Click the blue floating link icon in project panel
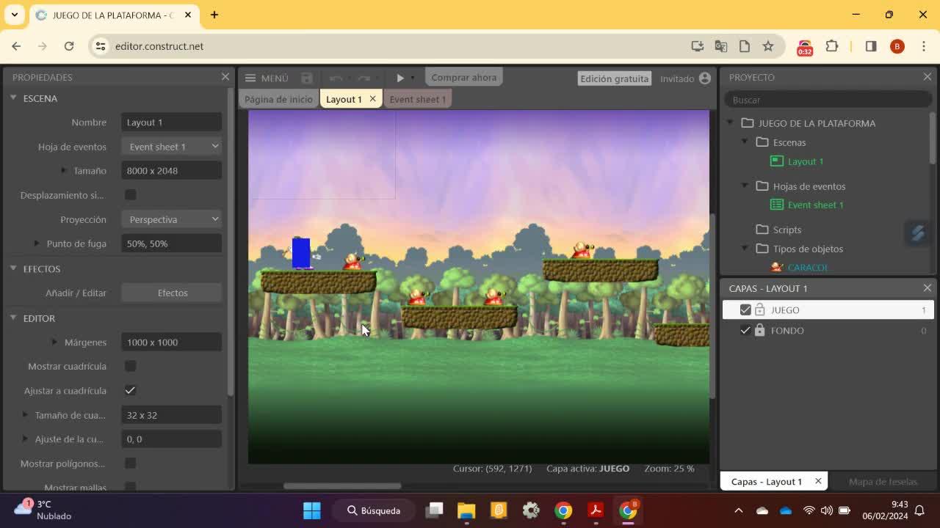The image size is (940, 528). pos(917,233)
